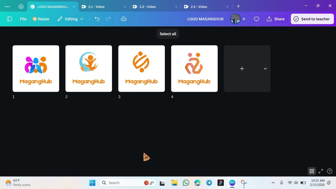Add collaborator with plus icon

click(244, 19)
